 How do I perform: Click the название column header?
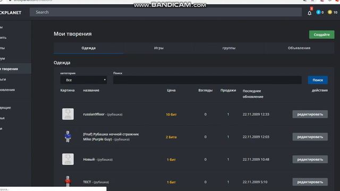point(91,90)
